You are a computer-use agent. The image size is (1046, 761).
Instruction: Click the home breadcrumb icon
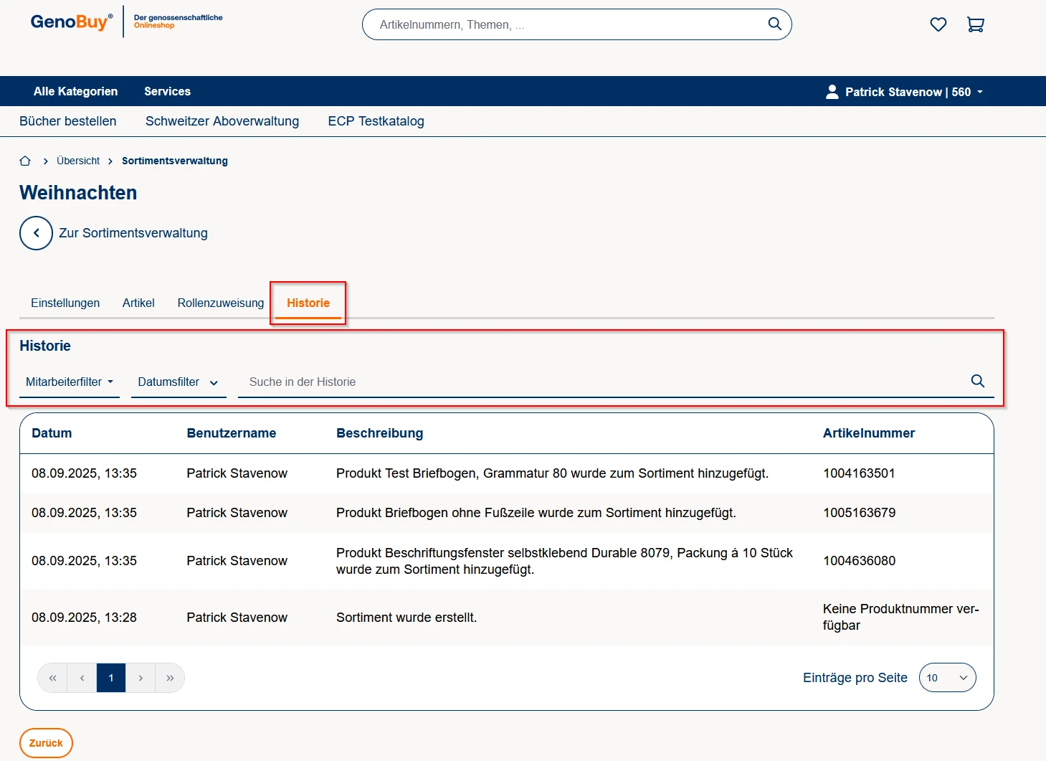click(25, 161)
